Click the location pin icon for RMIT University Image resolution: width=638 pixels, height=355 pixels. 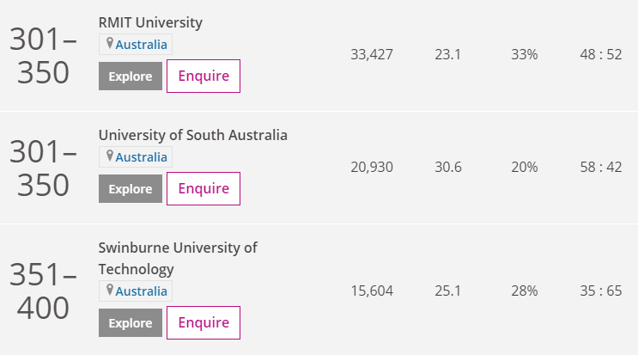point(109,43)
